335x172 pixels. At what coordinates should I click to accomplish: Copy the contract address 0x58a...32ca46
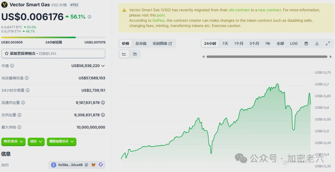[87, 165]
